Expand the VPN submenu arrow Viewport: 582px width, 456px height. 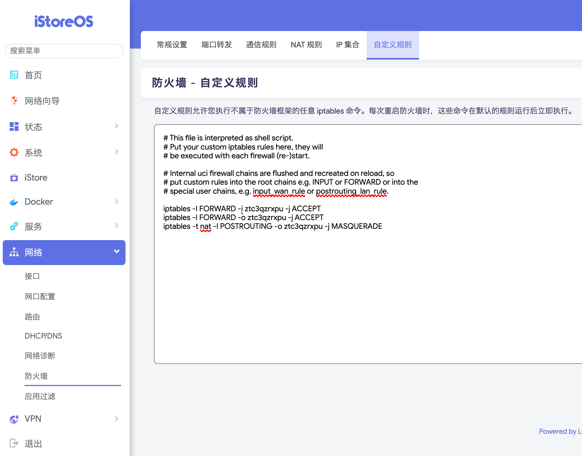point(117,419)
